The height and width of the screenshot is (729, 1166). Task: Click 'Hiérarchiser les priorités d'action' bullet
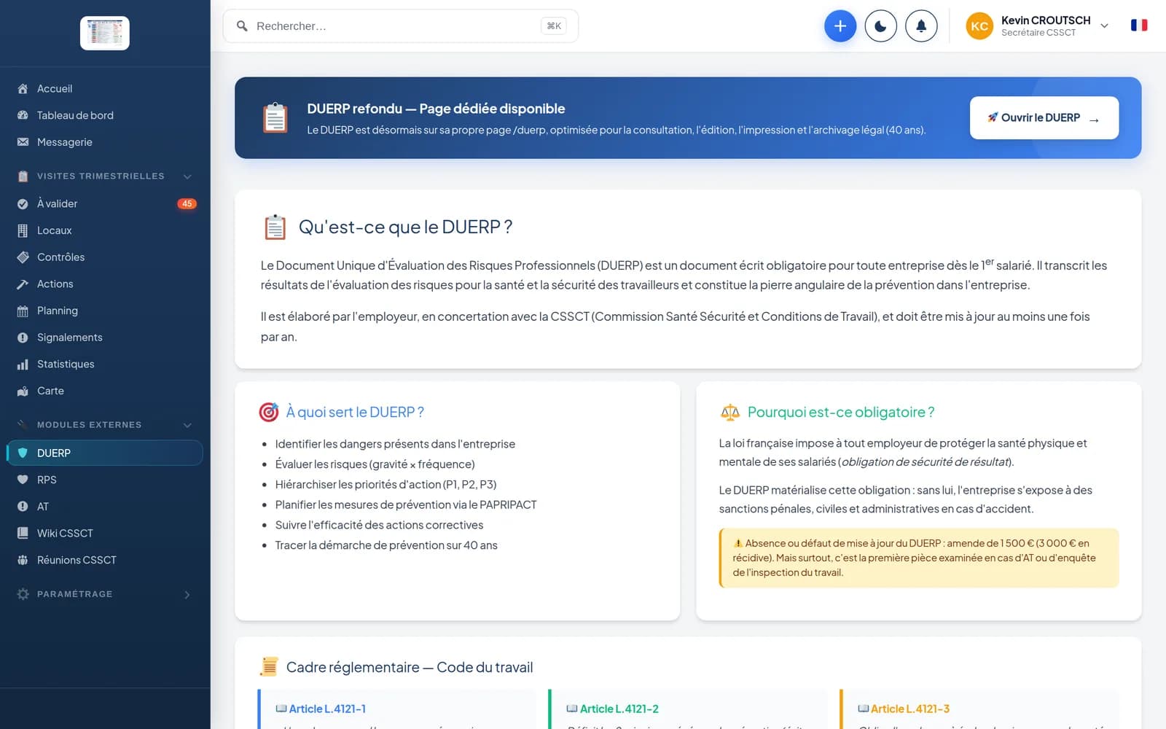386,485
